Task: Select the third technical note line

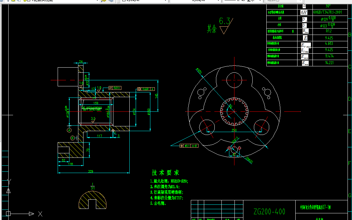Action: tap(167, 192)
